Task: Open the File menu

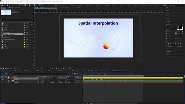Action: (x=1, y=3)
